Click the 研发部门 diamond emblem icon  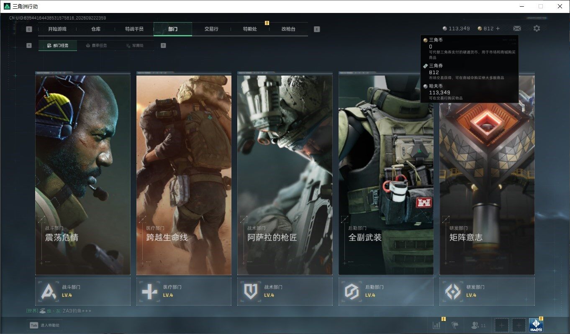(x=453, y=291)
